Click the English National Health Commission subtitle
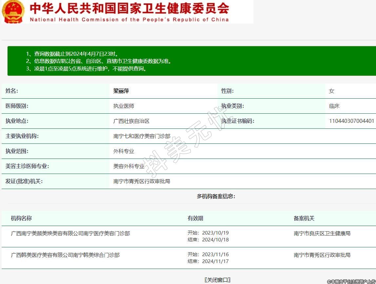Screen dimensions: 376x284 129,19
